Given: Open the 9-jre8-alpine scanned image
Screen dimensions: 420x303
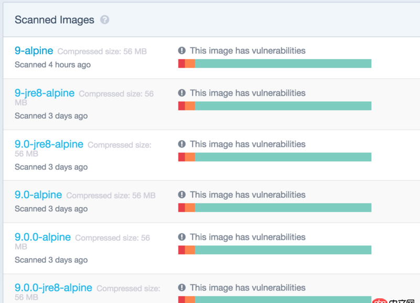Looking at the screenshot, I should pos(45,93).
